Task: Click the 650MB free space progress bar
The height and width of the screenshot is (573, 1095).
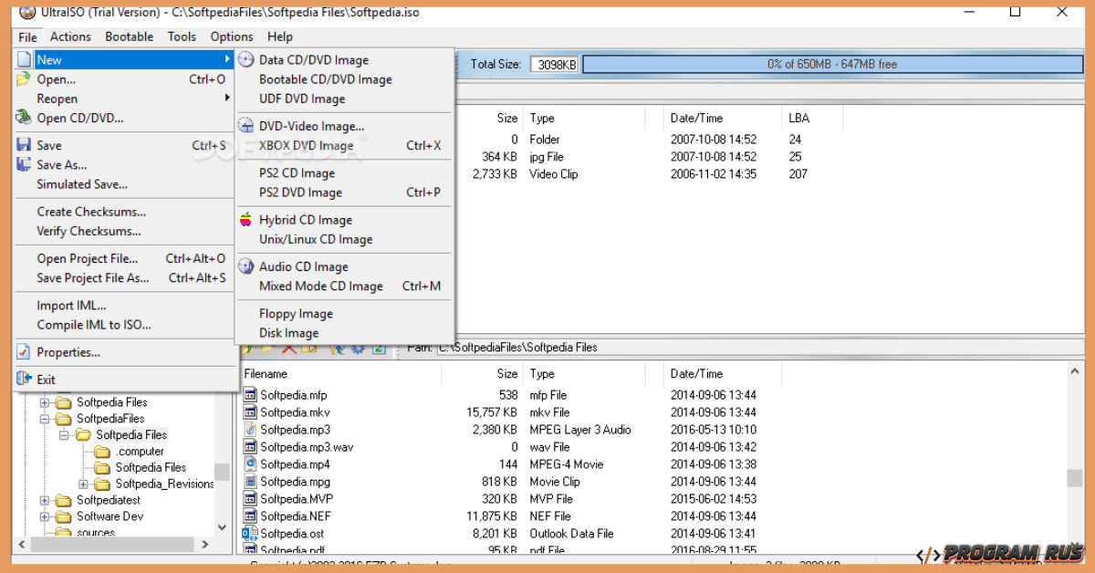Action: 830,64
